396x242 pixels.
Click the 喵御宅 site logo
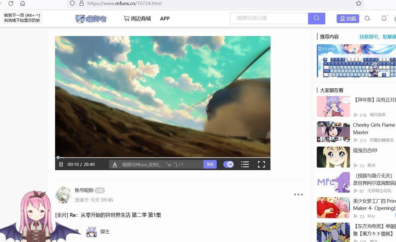[91, 19]
